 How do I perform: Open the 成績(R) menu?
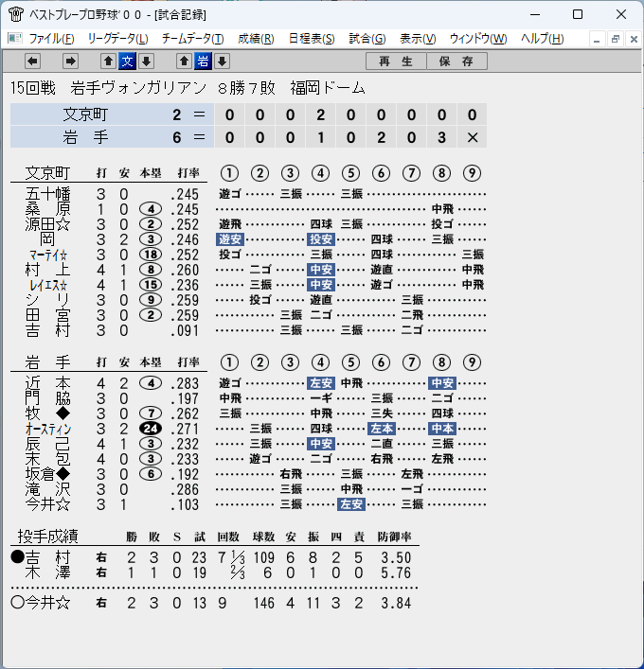click(x=256, y=39)
